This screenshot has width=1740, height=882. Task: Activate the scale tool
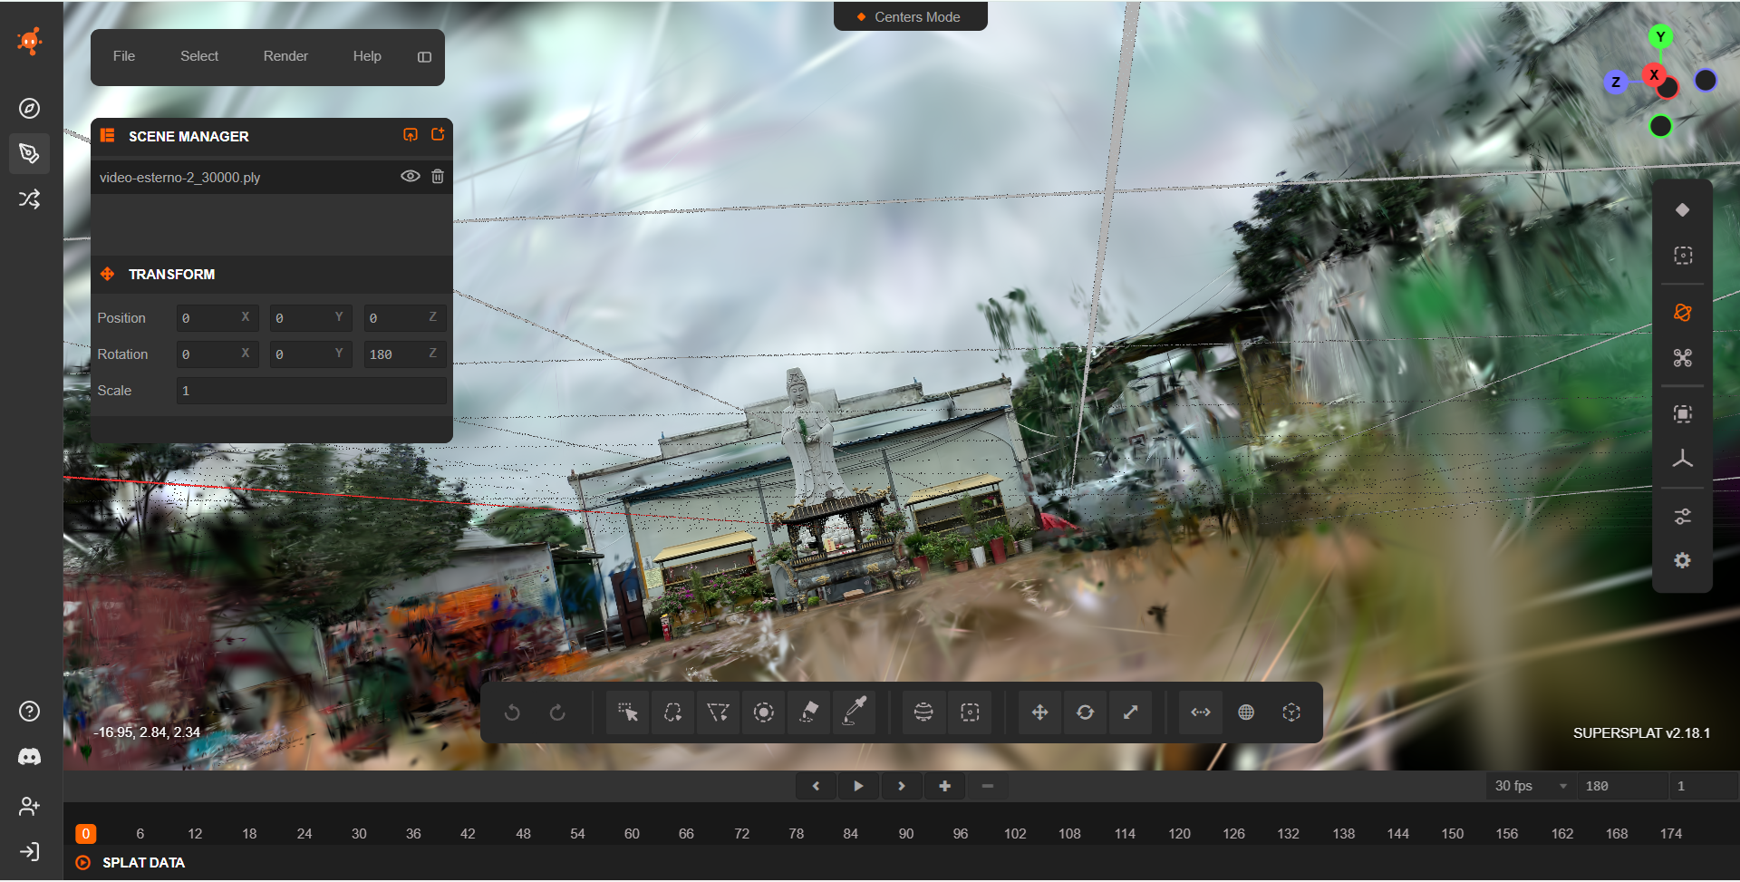tap(1130, 712)
